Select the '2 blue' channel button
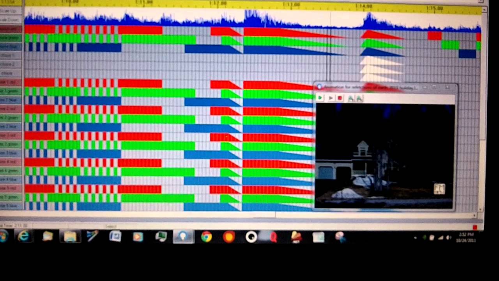The width and height of the screenshot is (499, 281). coord(11,126)
